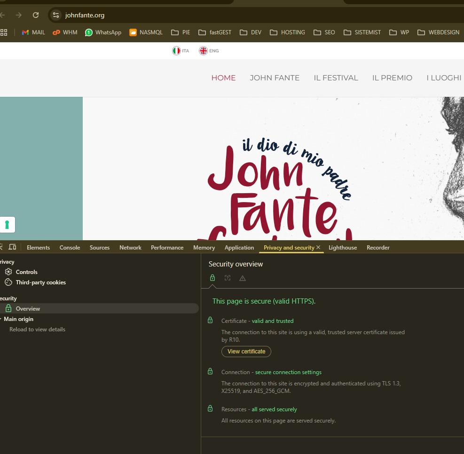The height and width of the screenshot is (454, 464).
Task: Go forward with the browser forward arrow
Action: pos(19,15)
